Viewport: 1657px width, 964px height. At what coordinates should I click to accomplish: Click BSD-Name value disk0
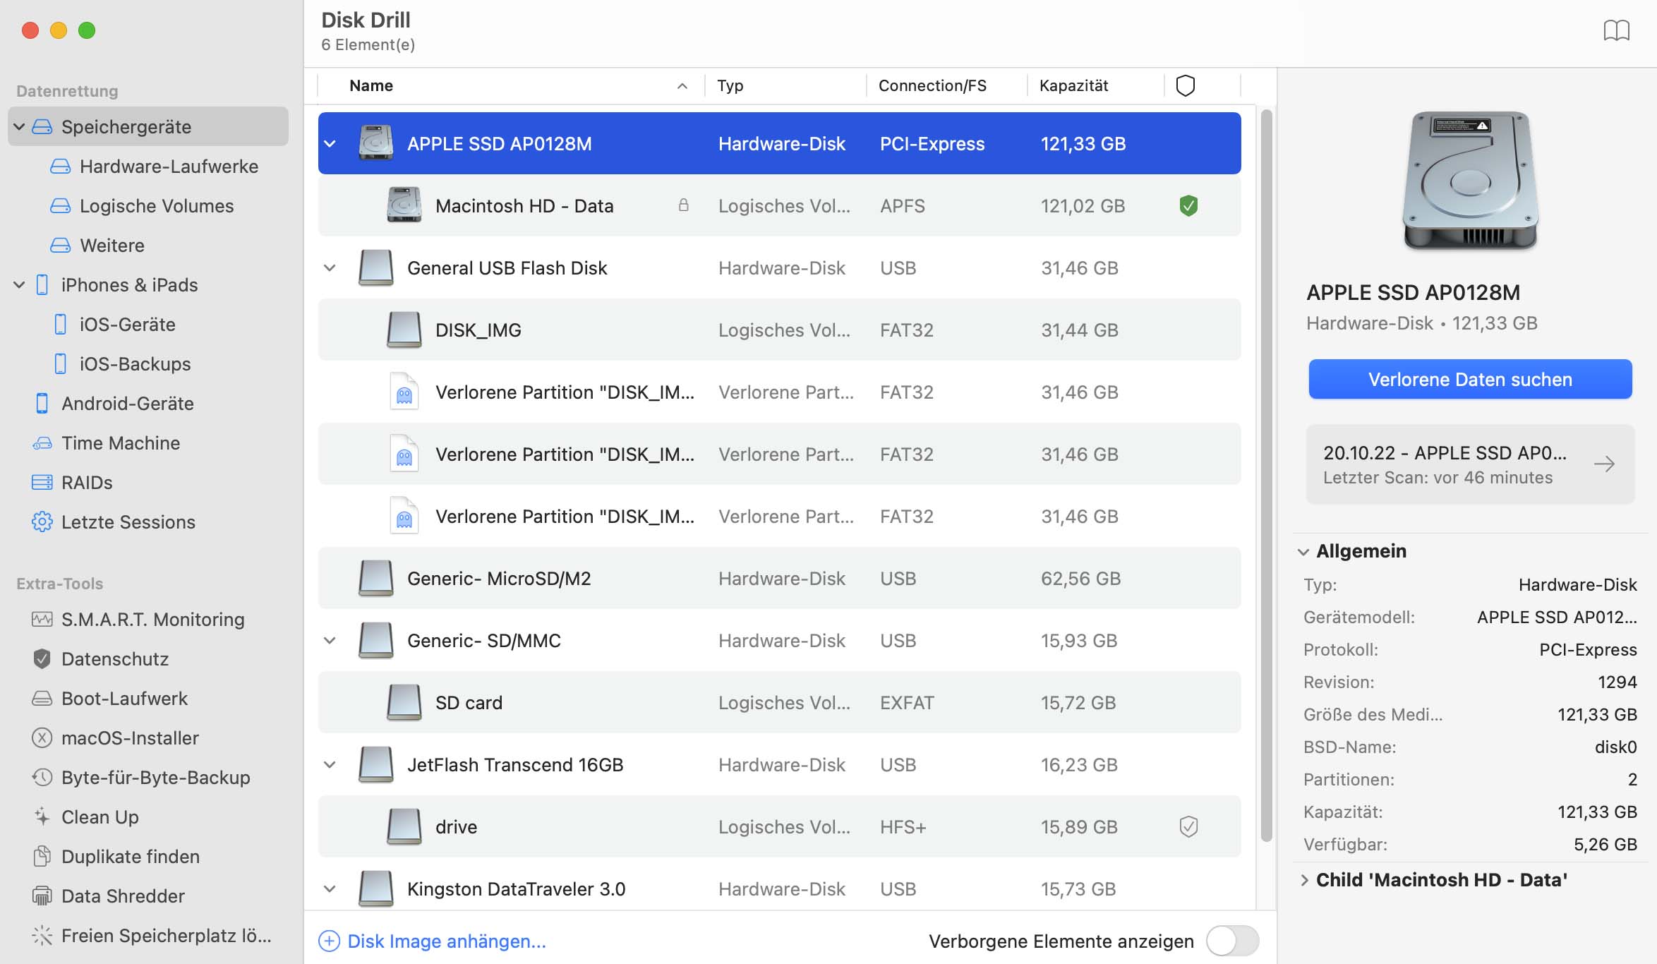1615,747
